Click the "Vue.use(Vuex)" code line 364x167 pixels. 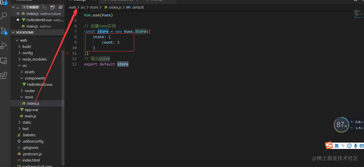click(x=98, y=15)
